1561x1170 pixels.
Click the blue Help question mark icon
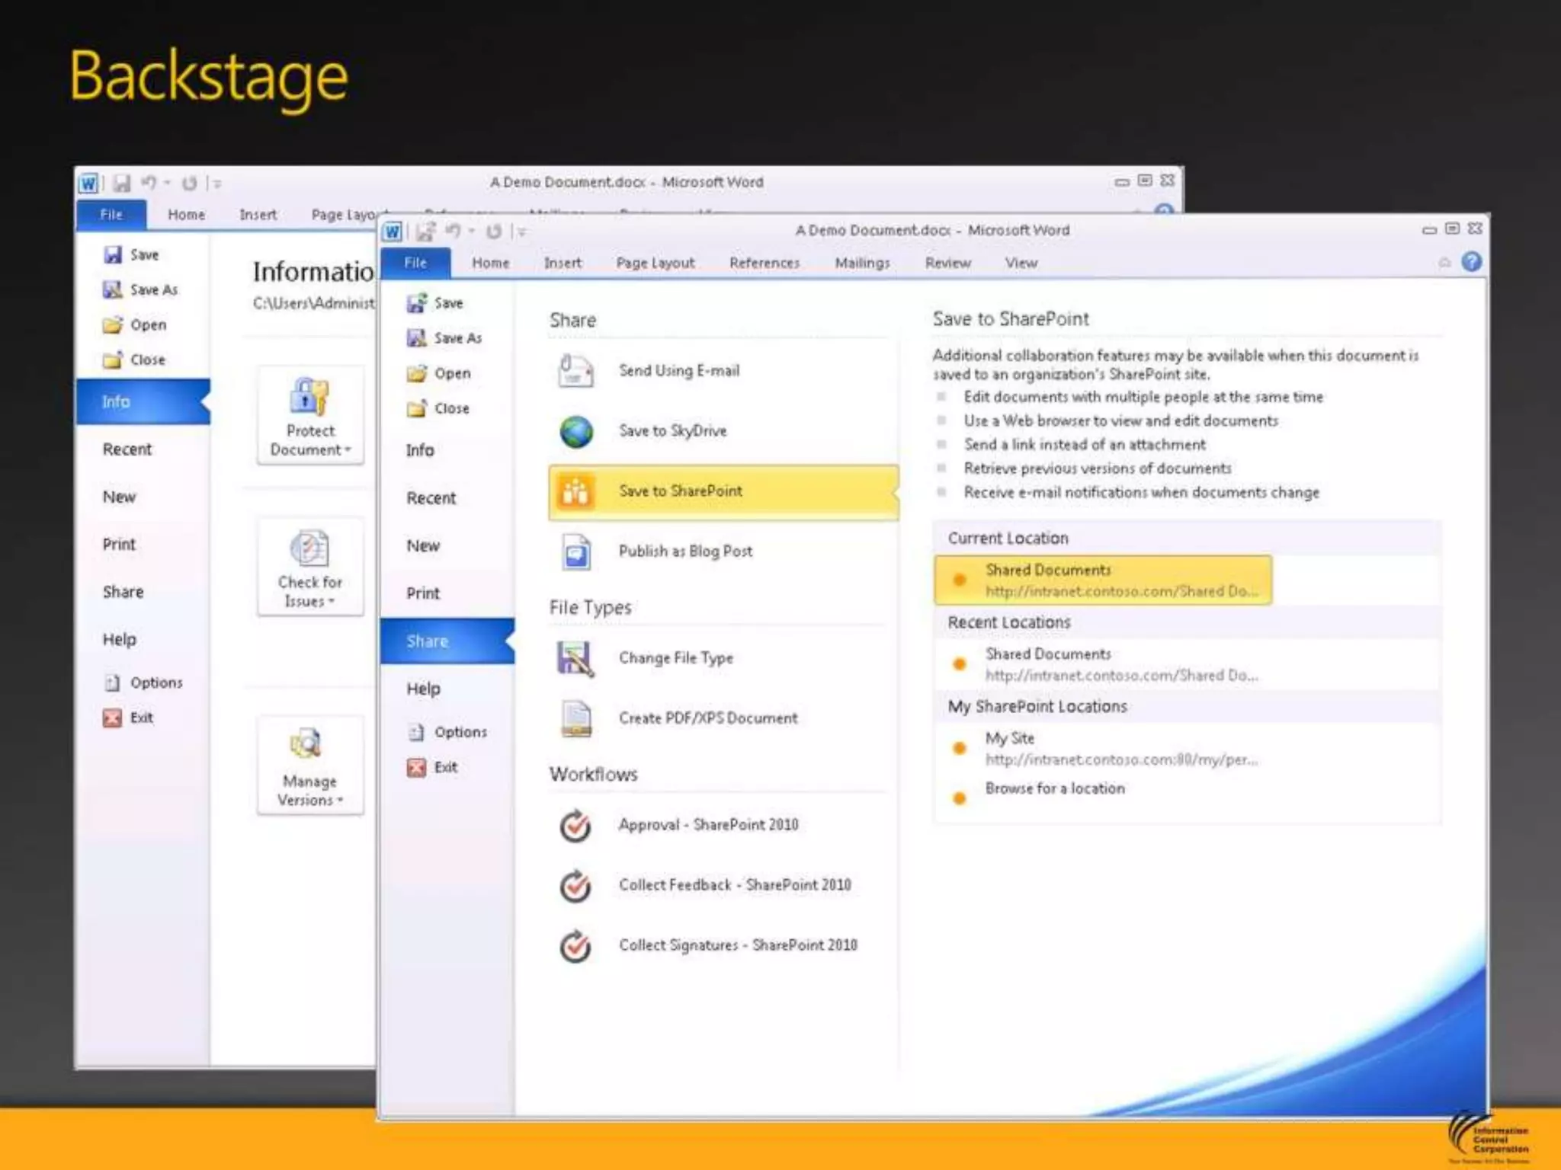click(1471, 262)
